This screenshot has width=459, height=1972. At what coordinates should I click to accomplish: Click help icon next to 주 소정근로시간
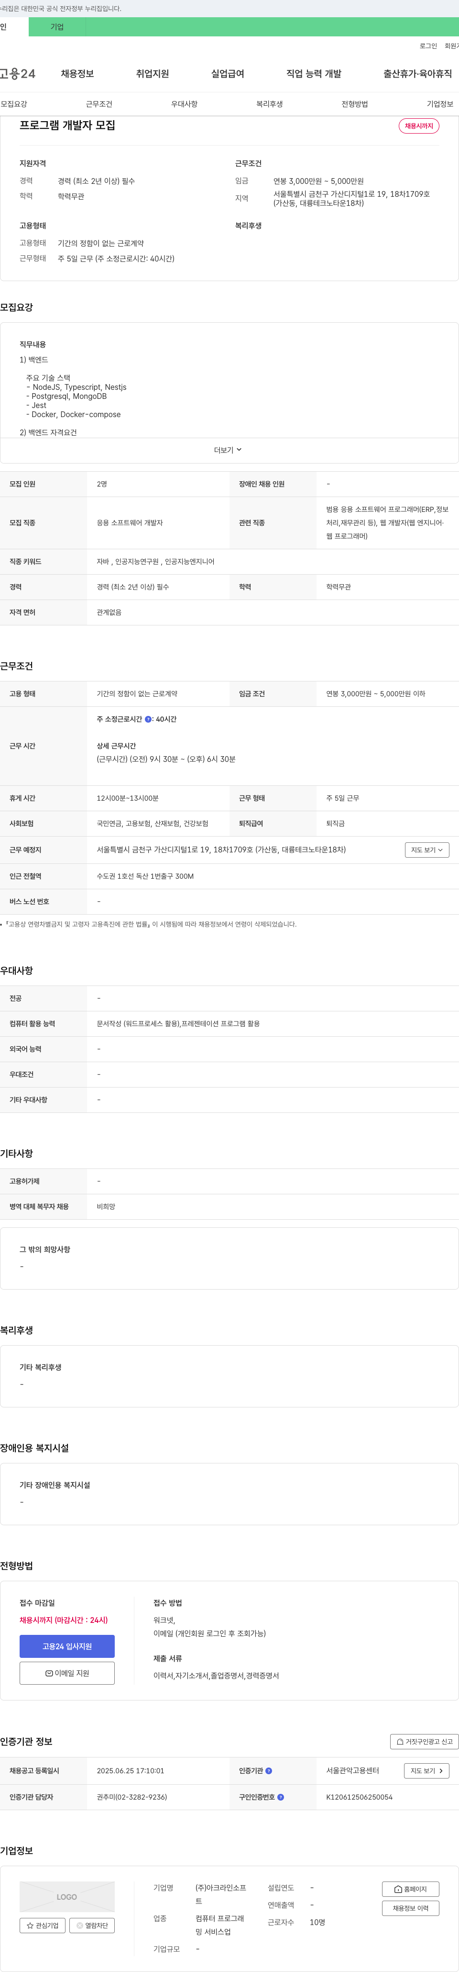point(148,719)
